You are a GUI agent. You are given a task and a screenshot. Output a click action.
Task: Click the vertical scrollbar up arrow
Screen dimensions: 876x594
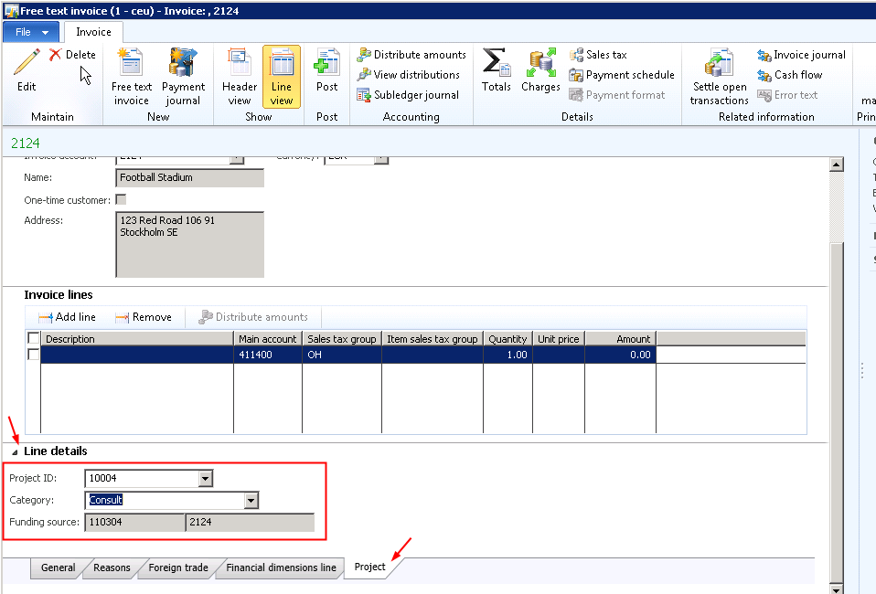click(836, 164)
